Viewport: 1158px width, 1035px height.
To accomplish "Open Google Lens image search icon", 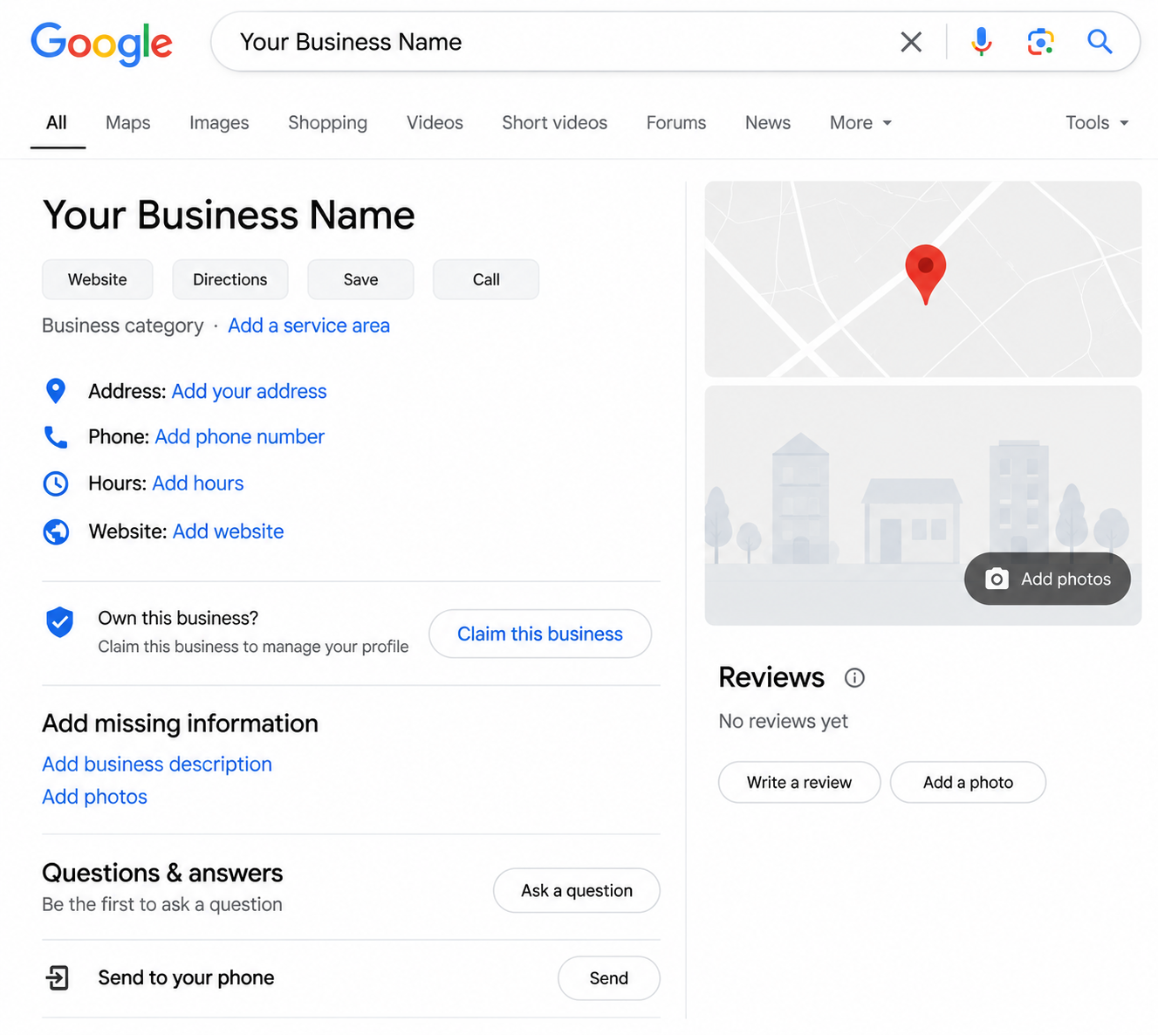I will tap(1040, 41).
